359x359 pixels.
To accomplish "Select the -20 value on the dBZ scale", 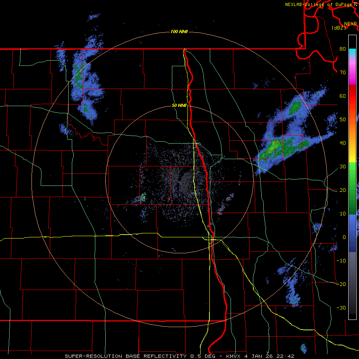I will coord(341,284).
